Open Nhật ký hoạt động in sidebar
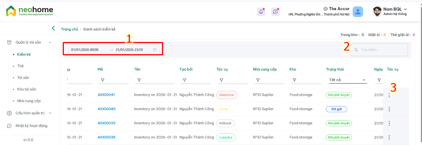 (31, 126)
